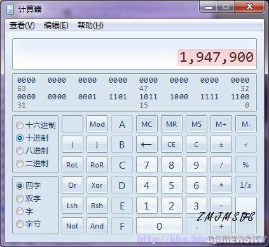Click the ± sign change button

[221, 145]
